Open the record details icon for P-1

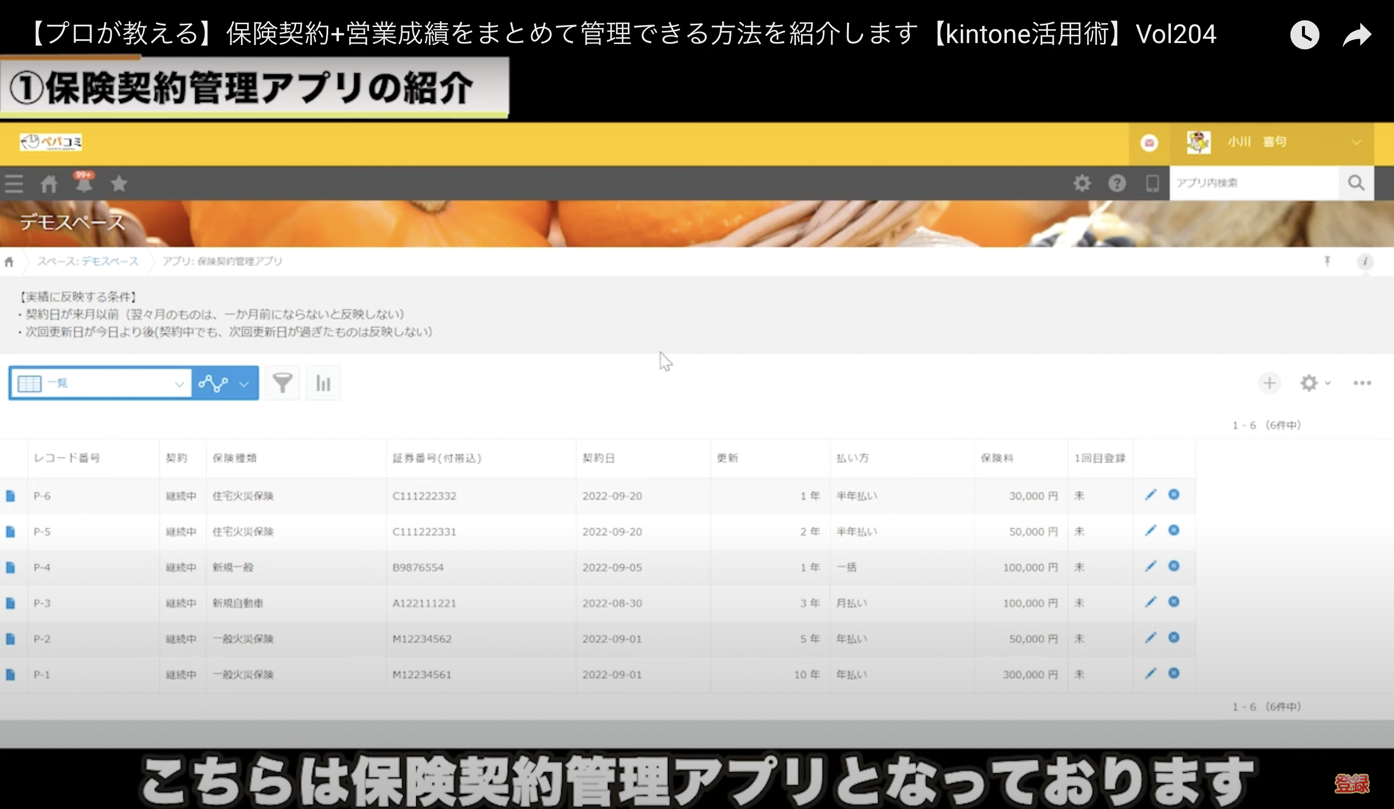coord(11,674)
